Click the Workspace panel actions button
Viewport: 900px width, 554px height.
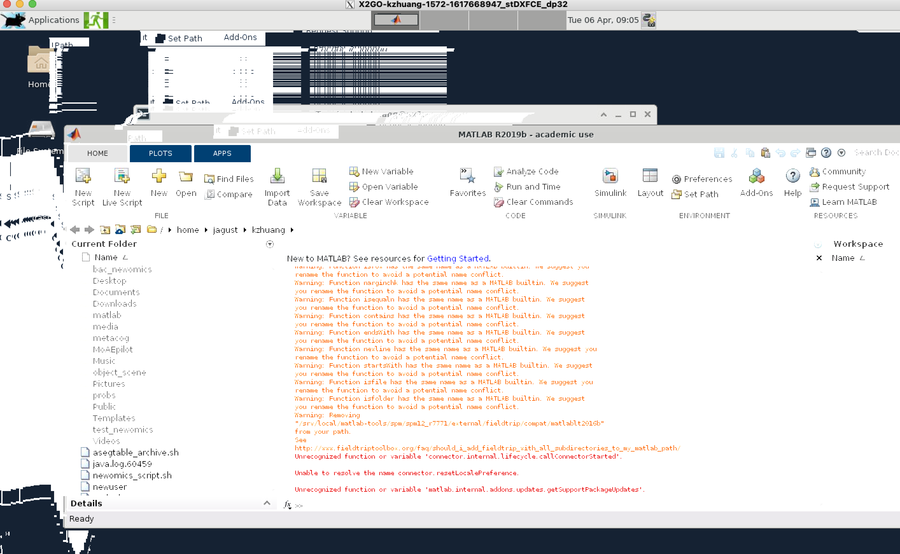point(818,244)
